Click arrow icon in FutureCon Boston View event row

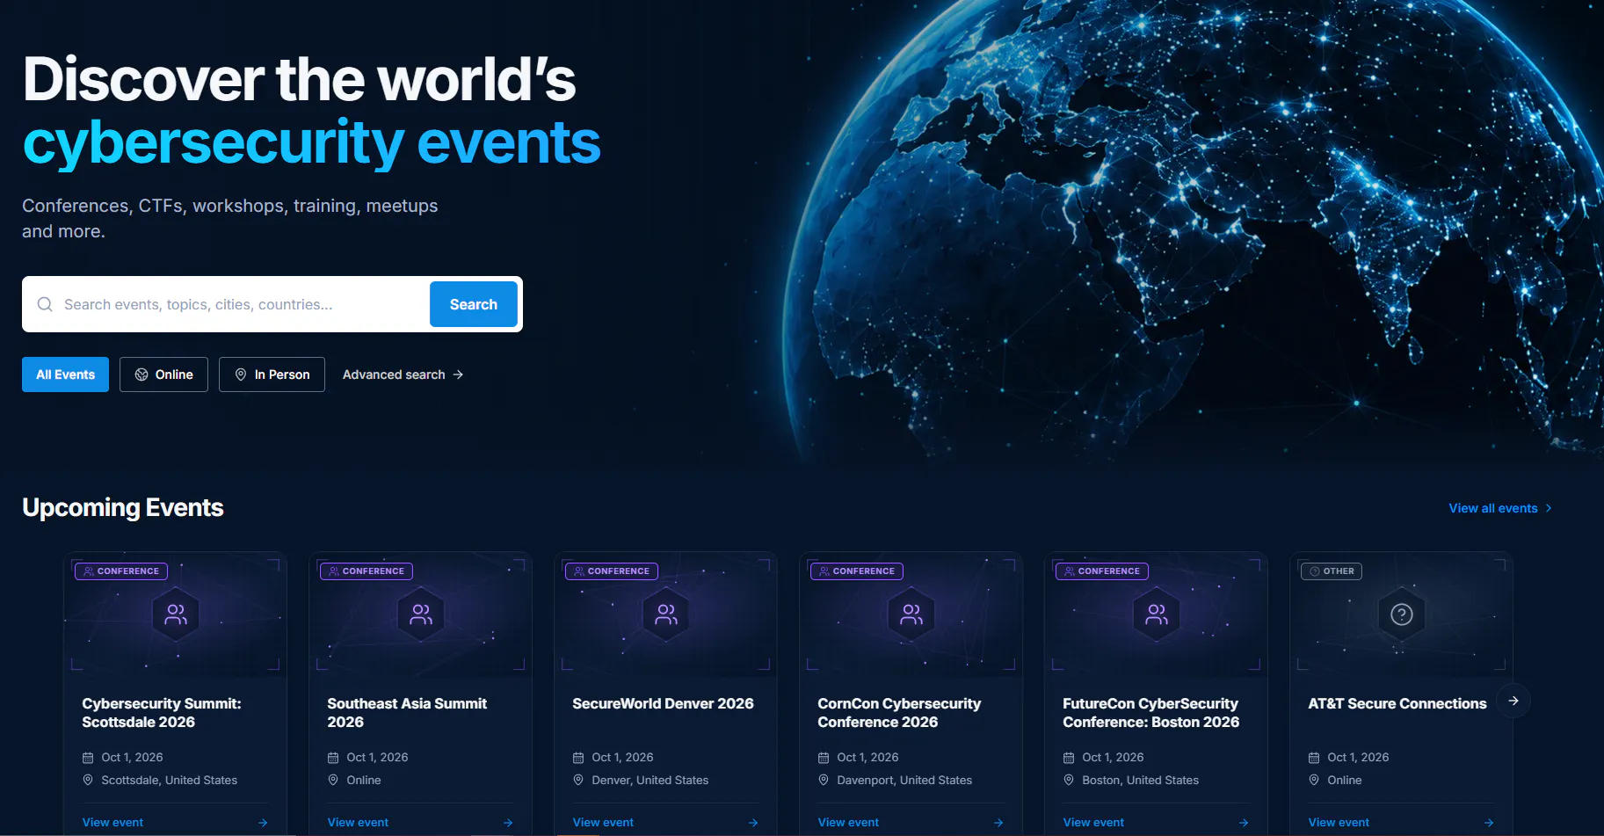pos(1244,823)
